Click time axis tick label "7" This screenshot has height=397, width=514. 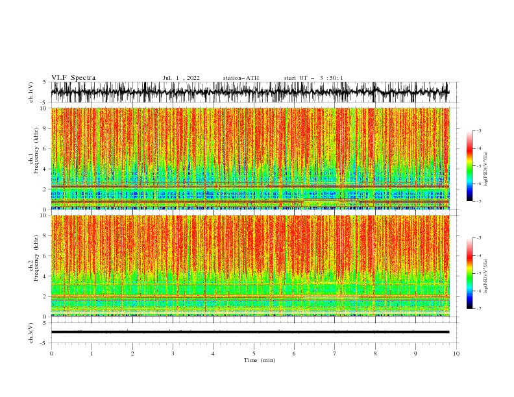(335, 354)
